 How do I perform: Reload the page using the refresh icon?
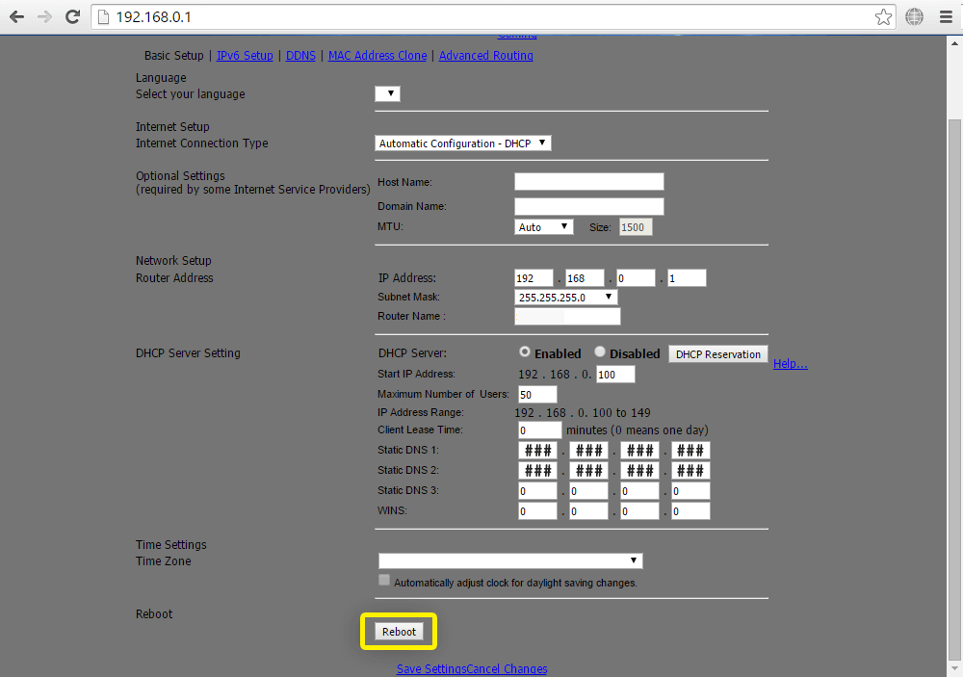pyautogui.click(x=71, y=16)
